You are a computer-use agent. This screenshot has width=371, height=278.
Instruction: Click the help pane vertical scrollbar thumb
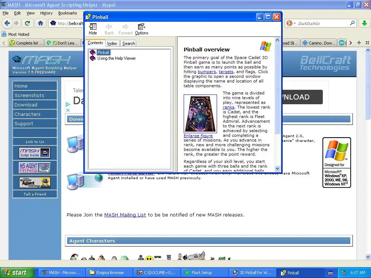[277, 88]
